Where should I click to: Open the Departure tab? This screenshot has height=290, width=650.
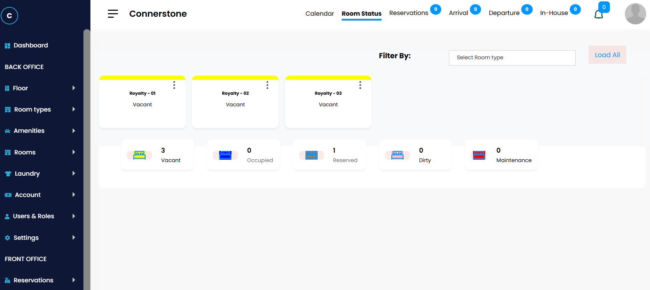(504, 13)
